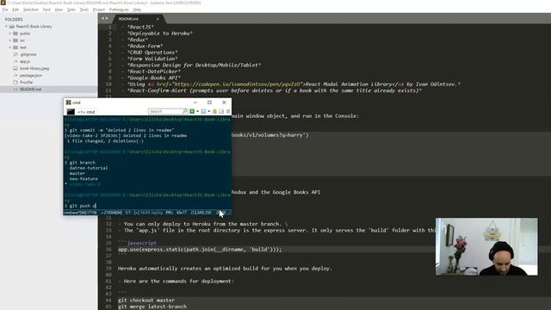The width and height of the screenshot is (551, 310).
Task: Click the cmd window title icon
Action: tap(69, 102)
